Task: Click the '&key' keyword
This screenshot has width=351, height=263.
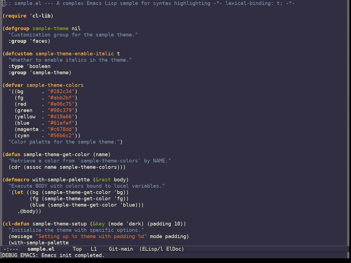Action: point(99,224)
